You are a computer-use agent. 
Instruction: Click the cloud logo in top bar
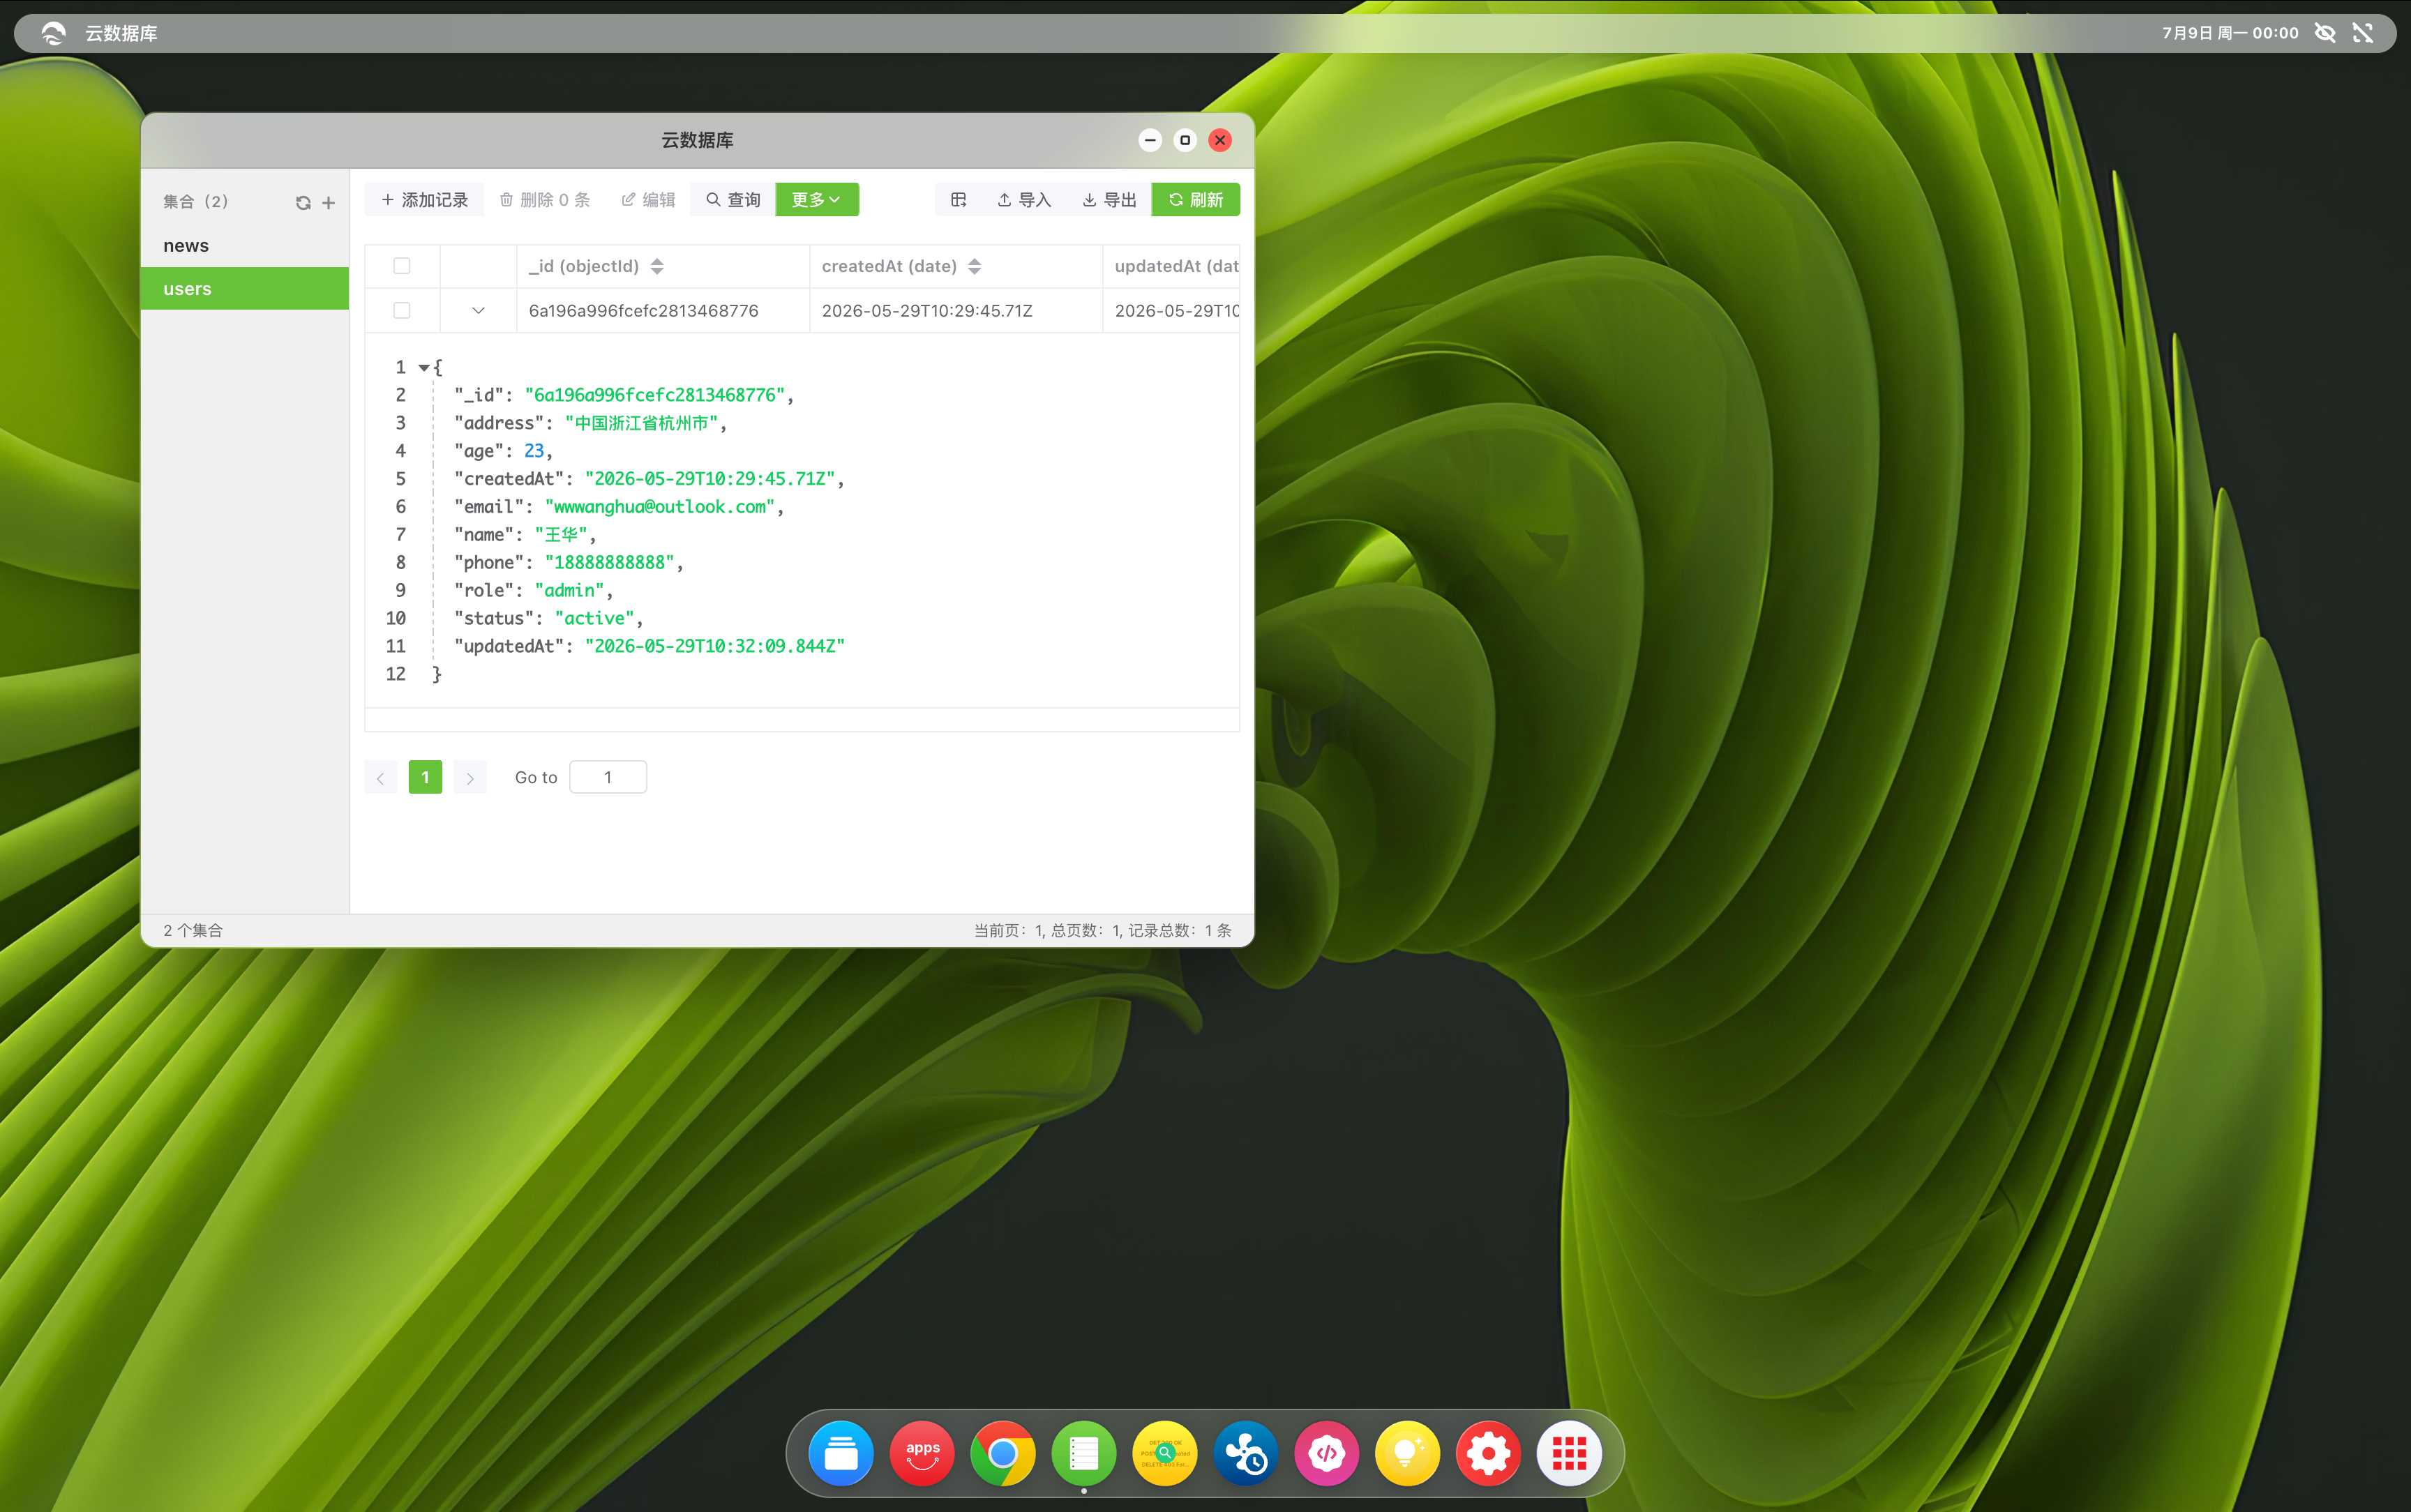point(53,33)
